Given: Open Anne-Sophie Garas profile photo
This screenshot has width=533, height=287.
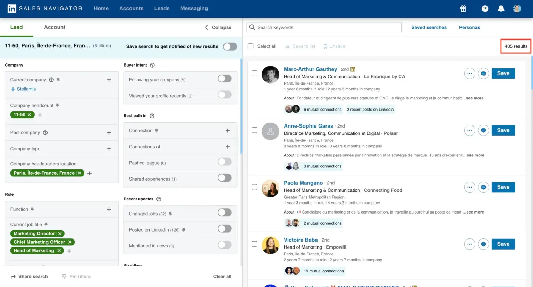Looking at the screenshot, I should point(270,131).
